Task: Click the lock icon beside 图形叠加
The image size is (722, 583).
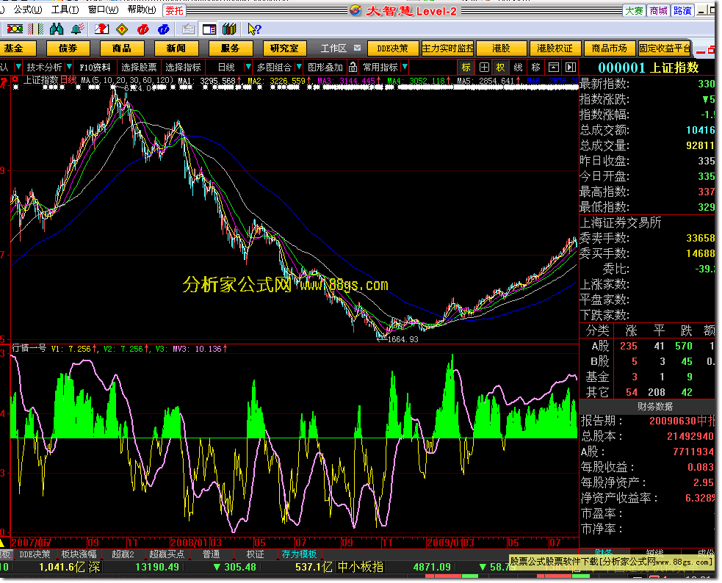Action: [x=353, y=67]
